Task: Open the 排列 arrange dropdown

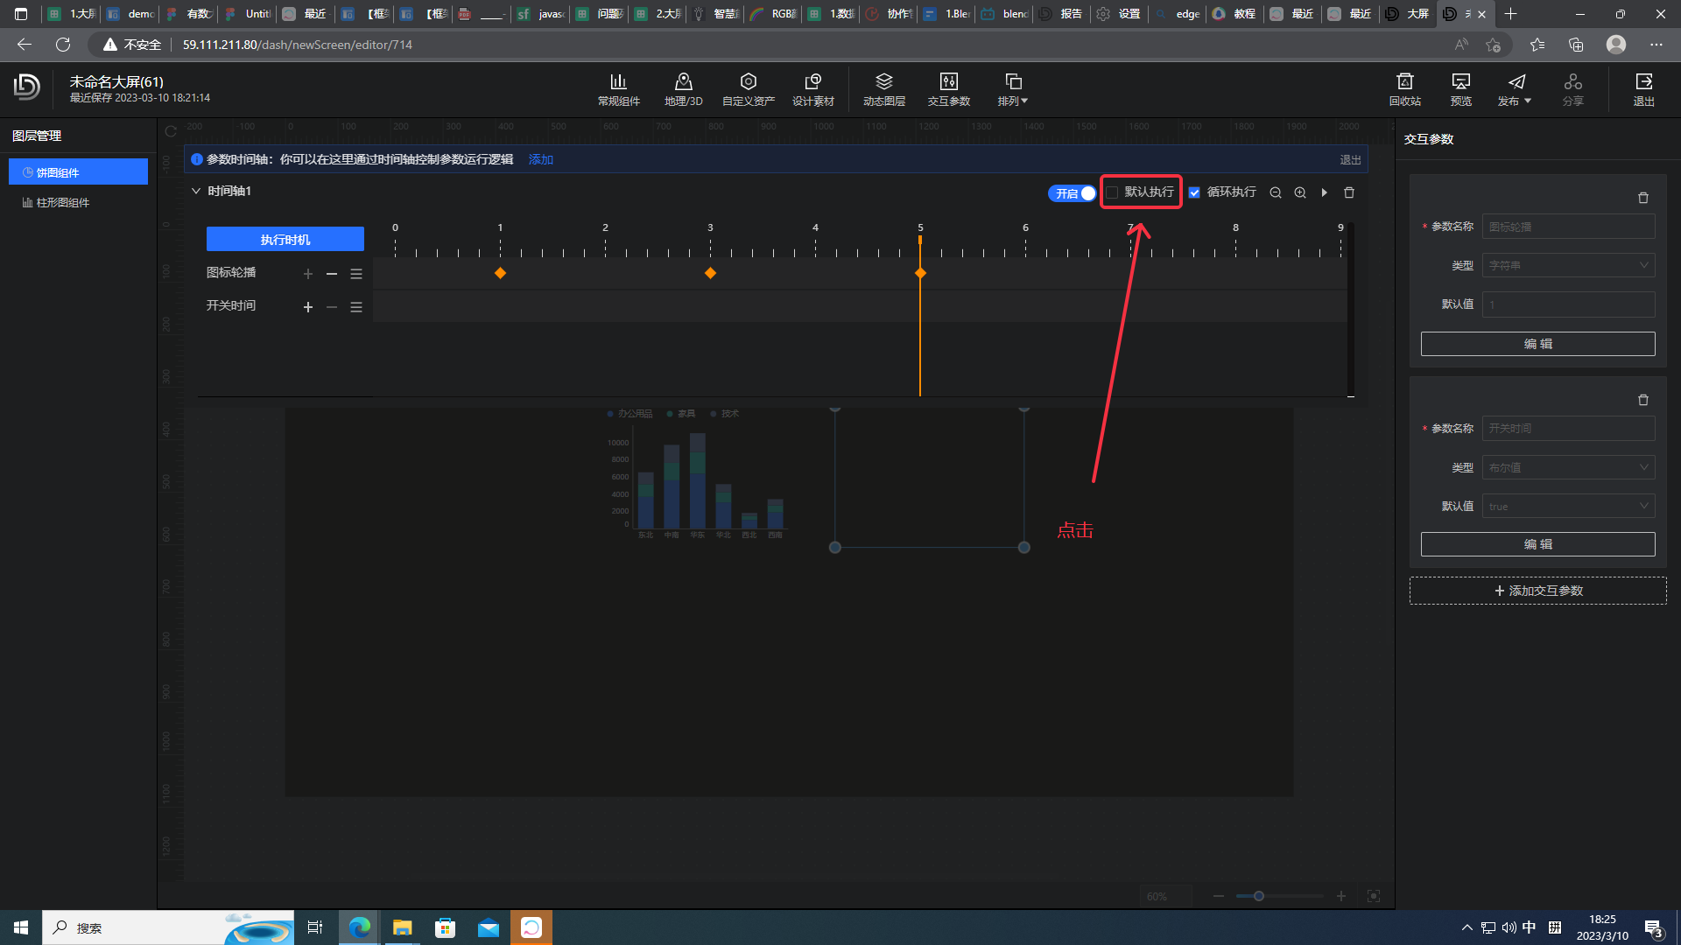Action: (1013, 89)
